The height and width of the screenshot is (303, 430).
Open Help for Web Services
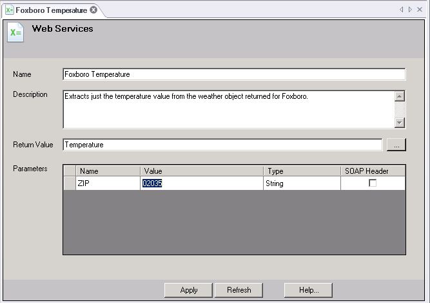pyautogui.click(x=309, y=290)
